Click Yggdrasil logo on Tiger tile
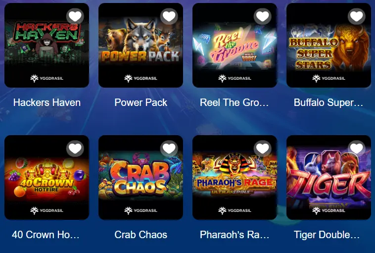This screenshot has width=375, height=253. pyautogui.click(x=328, y=210)
